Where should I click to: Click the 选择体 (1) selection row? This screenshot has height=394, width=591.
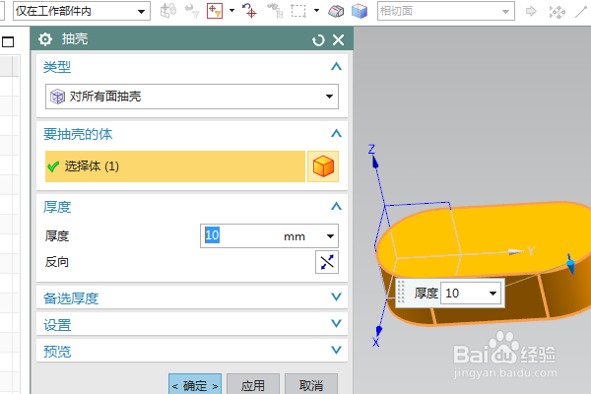[175, 166]
